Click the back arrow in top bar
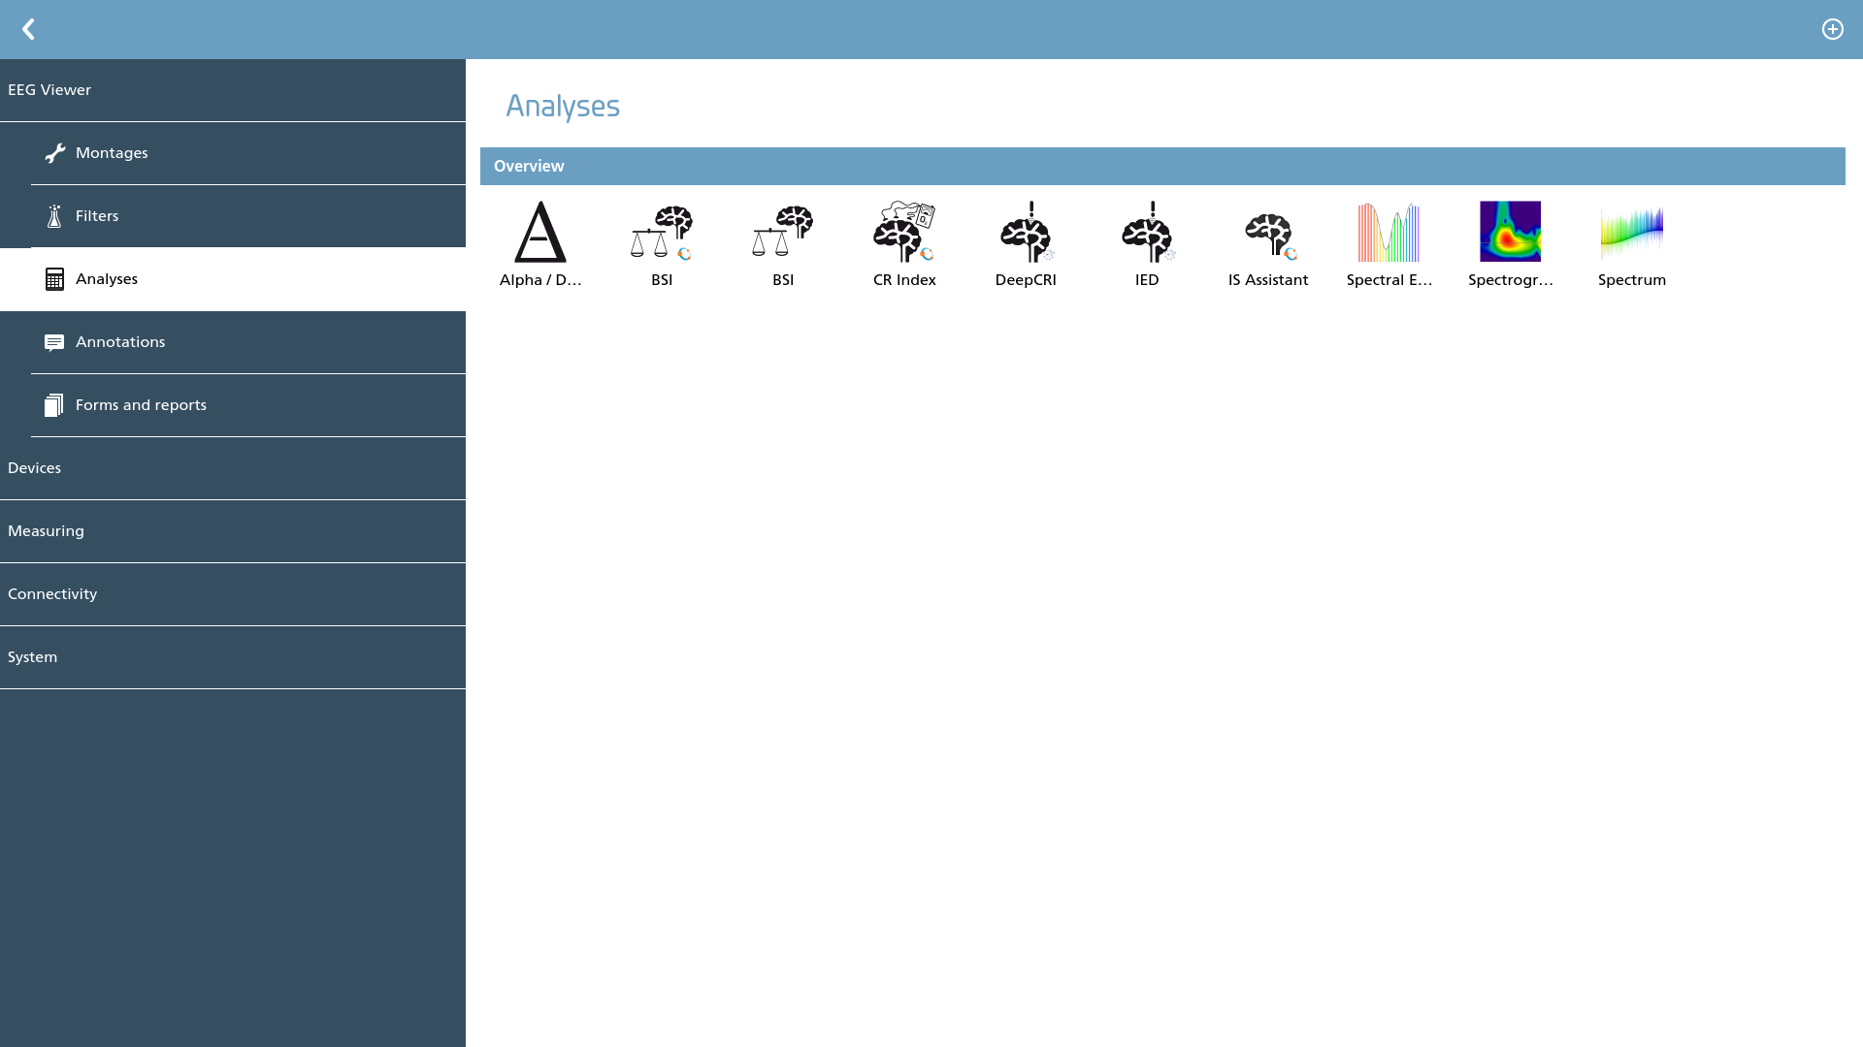The height and width of the screenshot is (1047, 1863). [x=28, y=29]
